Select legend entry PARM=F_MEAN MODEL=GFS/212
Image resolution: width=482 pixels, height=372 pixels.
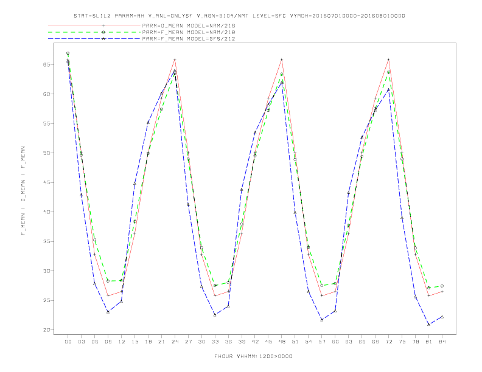tap(189, 39)
